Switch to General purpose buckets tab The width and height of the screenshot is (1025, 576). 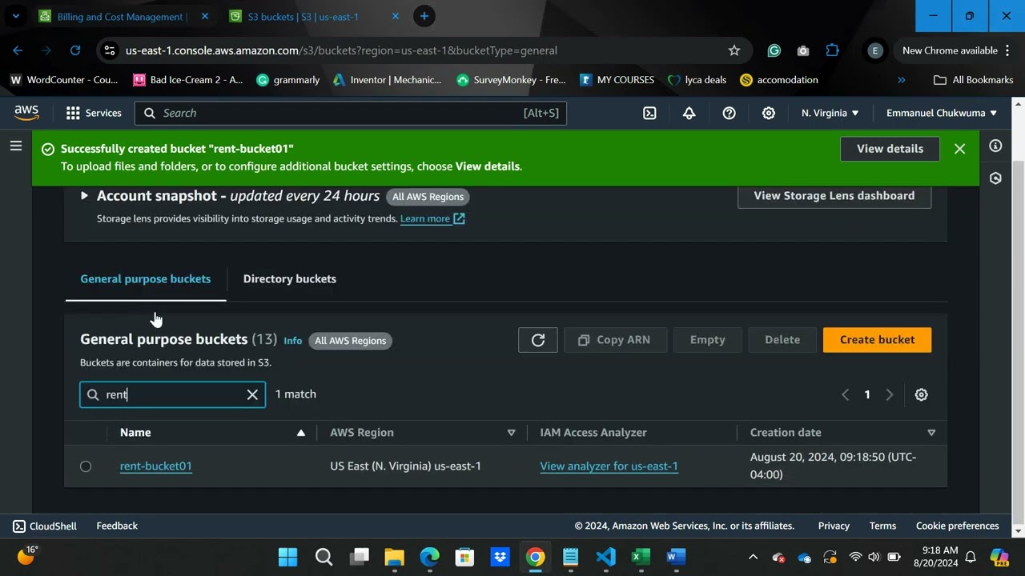click(146, 279)
